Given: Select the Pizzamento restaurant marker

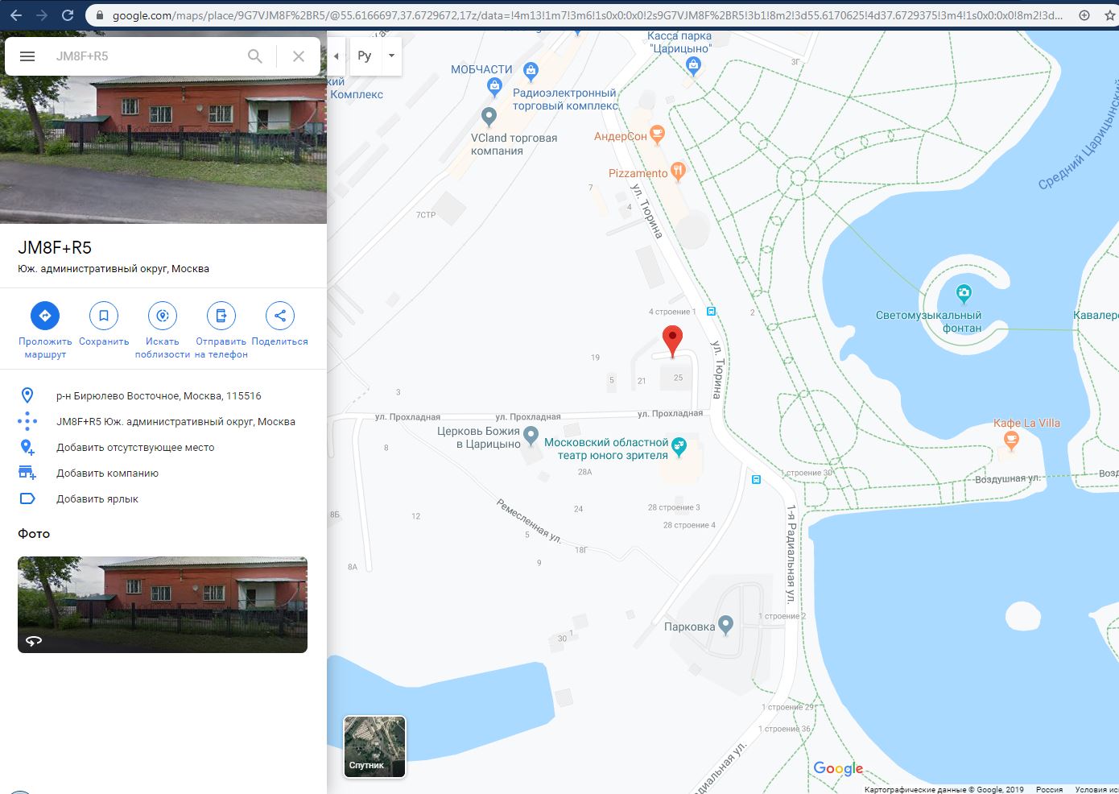Looking at the screenshot, I should pyautogui.click(x=678, y=171).
